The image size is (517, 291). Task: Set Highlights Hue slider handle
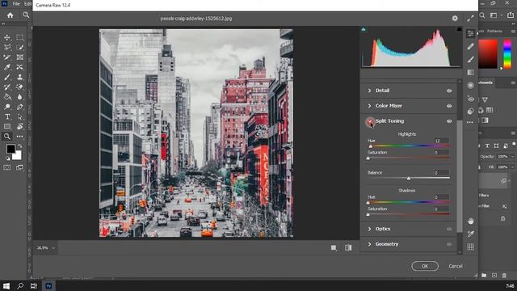pos(370,146)
